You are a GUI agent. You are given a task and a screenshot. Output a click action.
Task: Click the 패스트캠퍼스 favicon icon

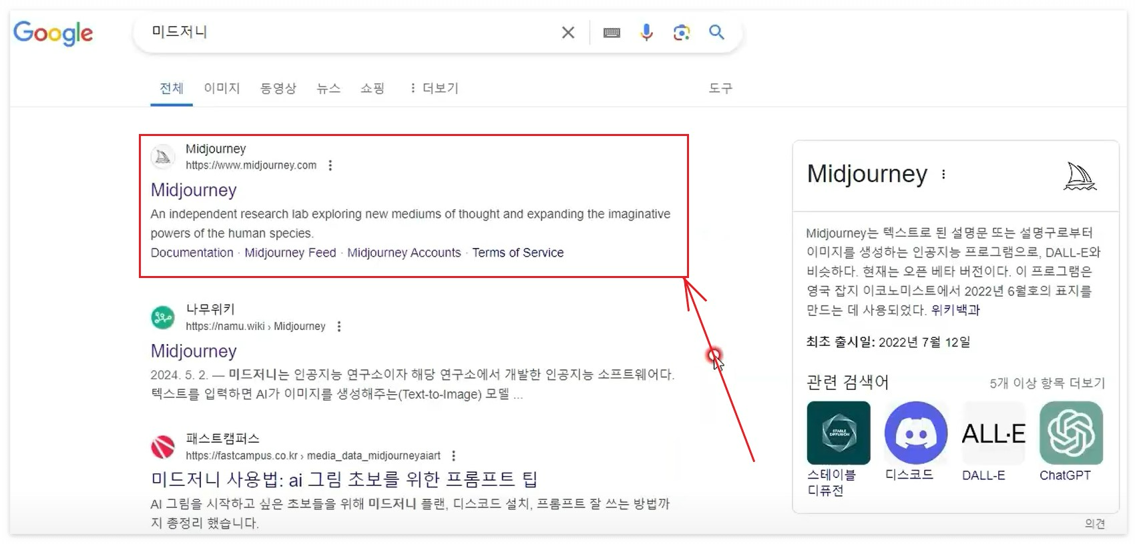click(x=162, y=447)
